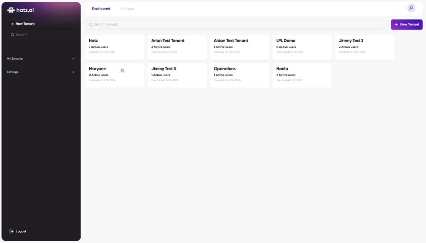426x243 pixels.
Task: Click 'Created at 4/24/2024' on the Operations card
Action: pos(227,80)
